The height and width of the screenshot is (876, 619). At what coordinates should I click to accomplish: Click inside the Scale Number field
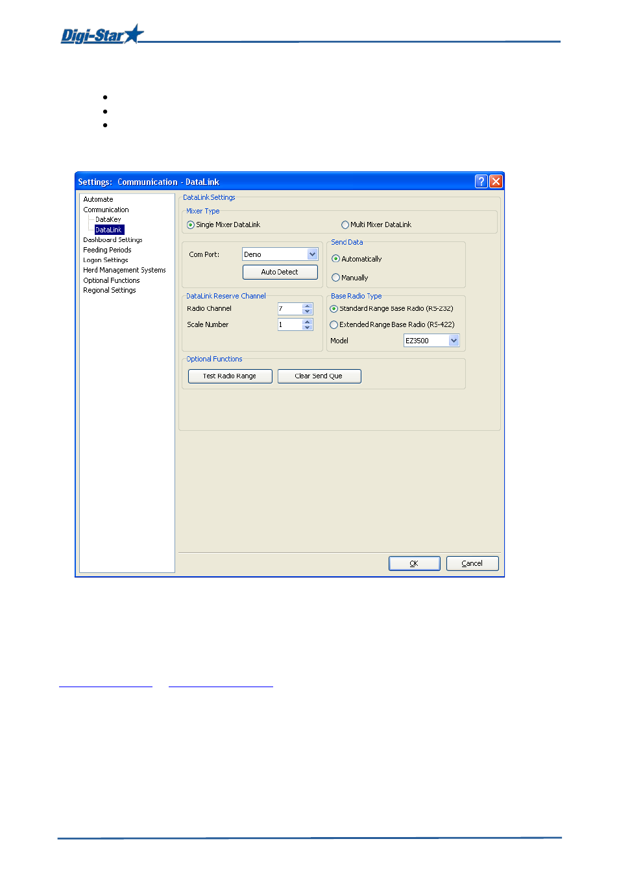pos(290,324)
